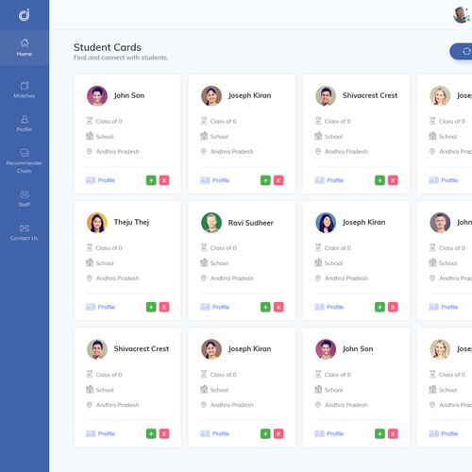The height and width of the screenshot is (472, 472).
Task: Open Contact Us in the sidebar
Action: (25, 232)
